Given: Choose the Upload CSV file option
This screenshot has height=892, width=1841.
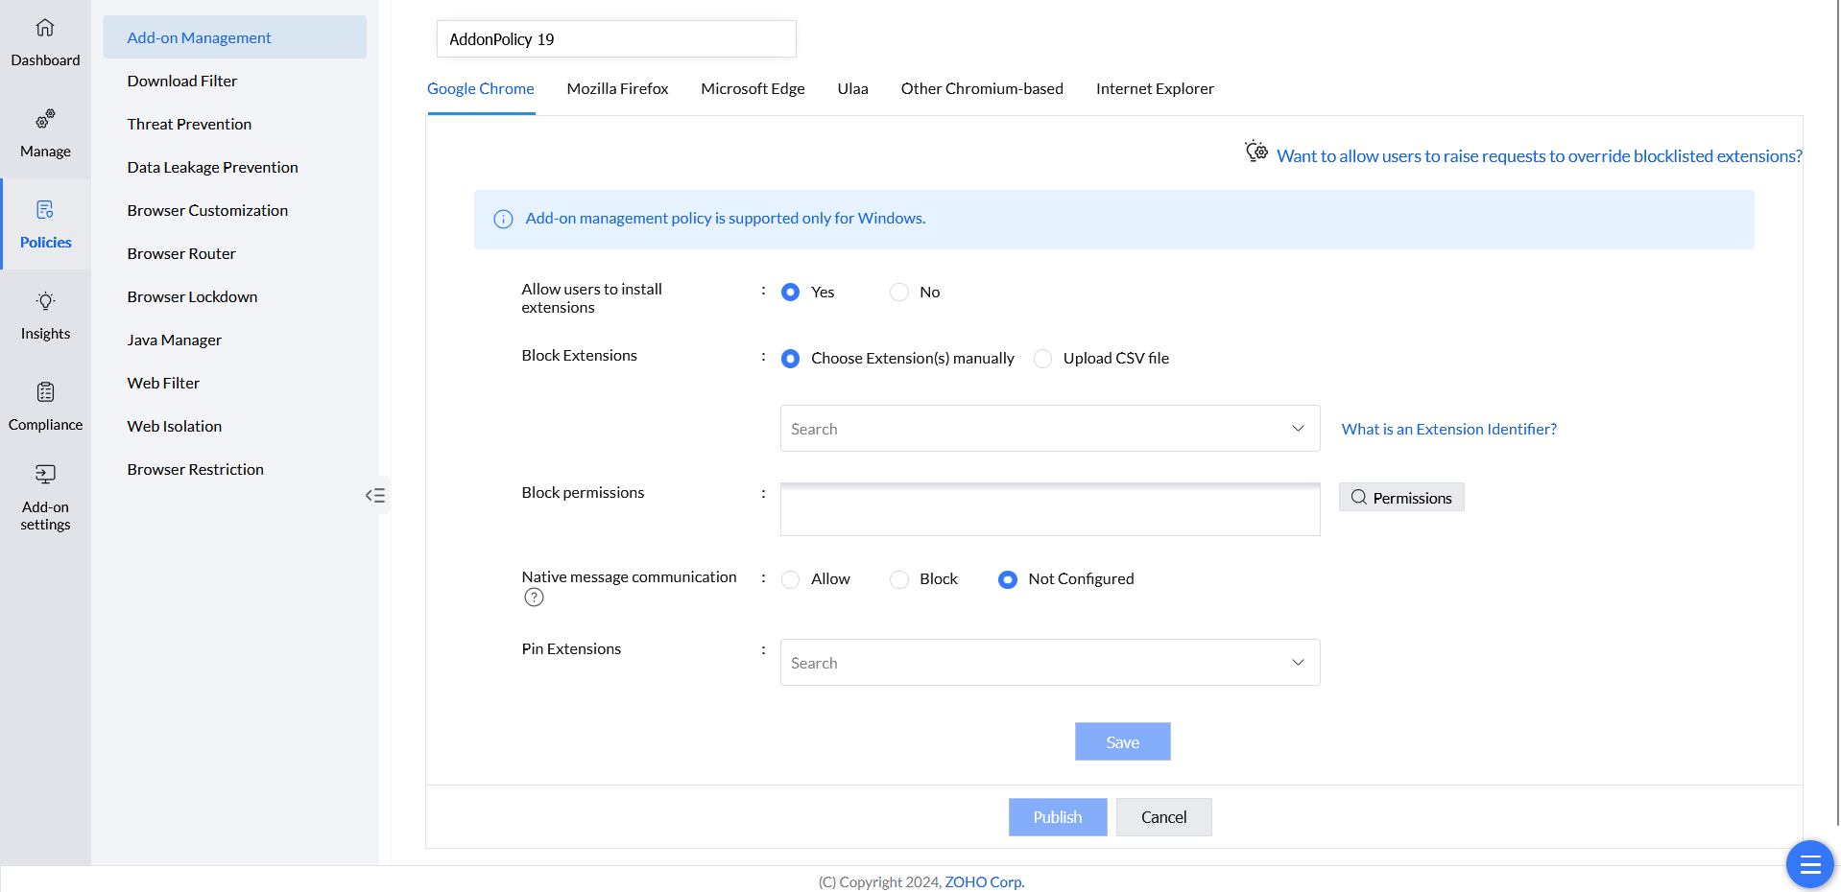Looking at the screenshot, I should pos(1043,359).
